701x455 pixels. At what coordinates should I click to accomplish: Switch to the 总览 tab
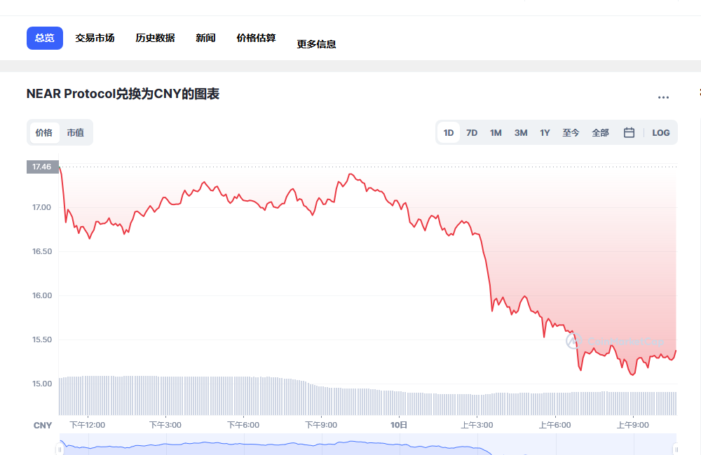45,38
